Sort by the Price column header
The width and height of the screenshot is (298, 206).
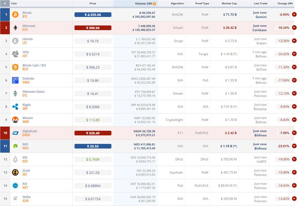[93, 3]
